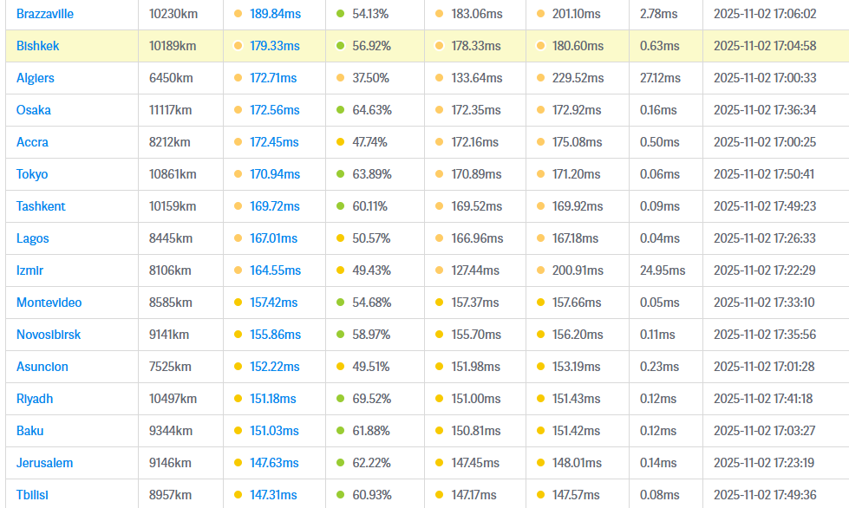849x508 pixels.
Task: Select timestamp 2025-11-02 17:36:34
Action: pos(765,110)
